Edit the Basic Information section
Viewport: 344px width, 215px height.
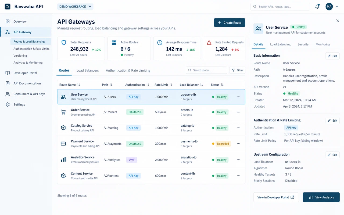coord(332,56)
